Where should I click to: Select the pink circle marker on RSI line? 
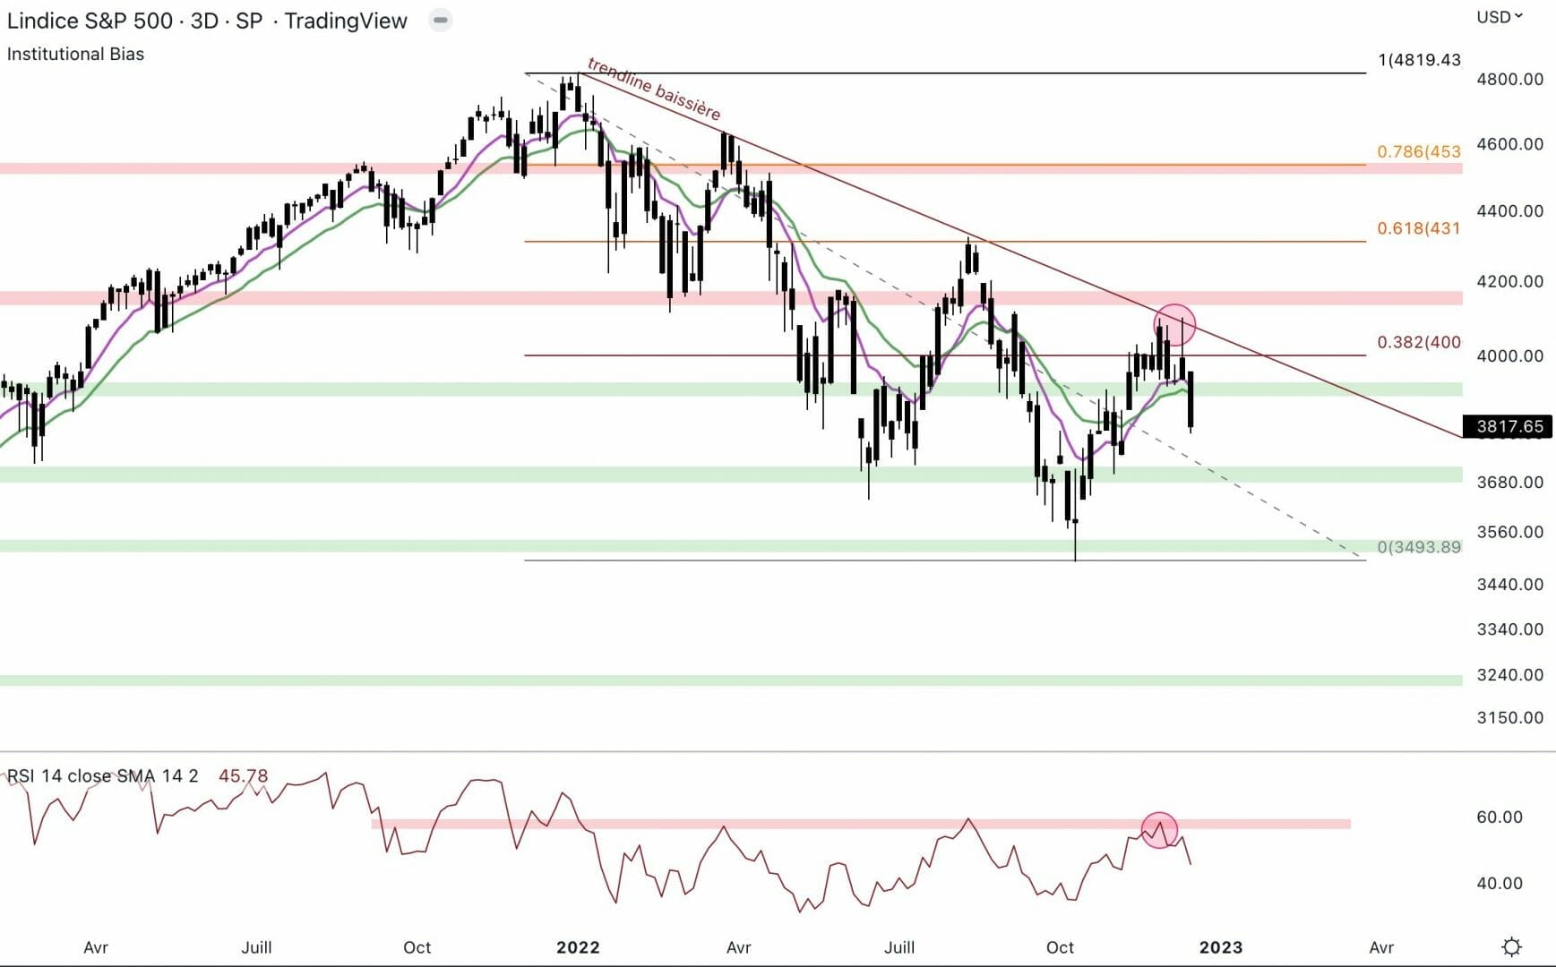(x=1159, y=830)
